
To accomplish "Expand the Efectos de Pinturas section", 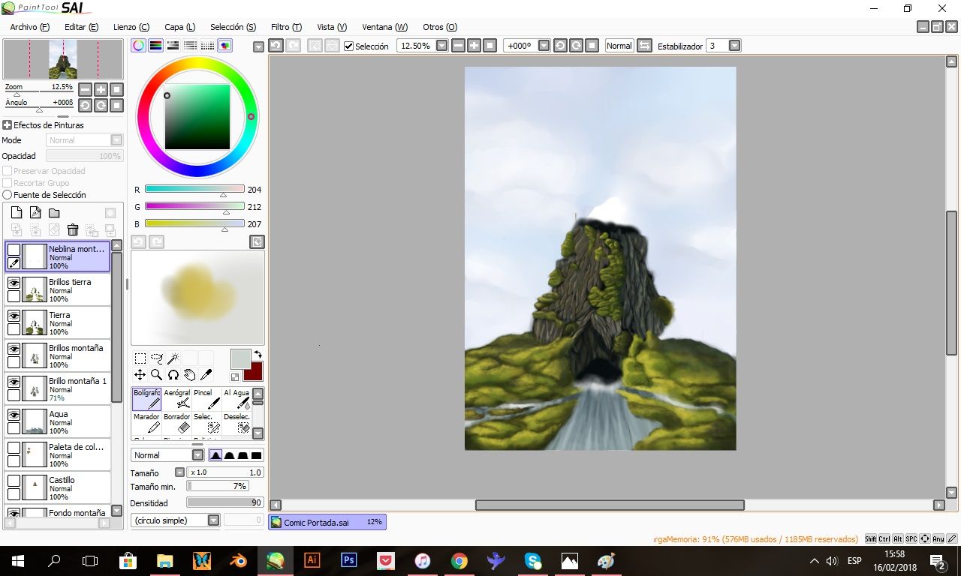I will 8,125.
